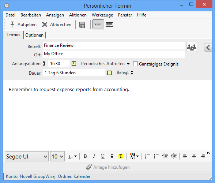215x183 pixels.
Task: Decrease paragraph indent
Action: click(x=165, y=156)
